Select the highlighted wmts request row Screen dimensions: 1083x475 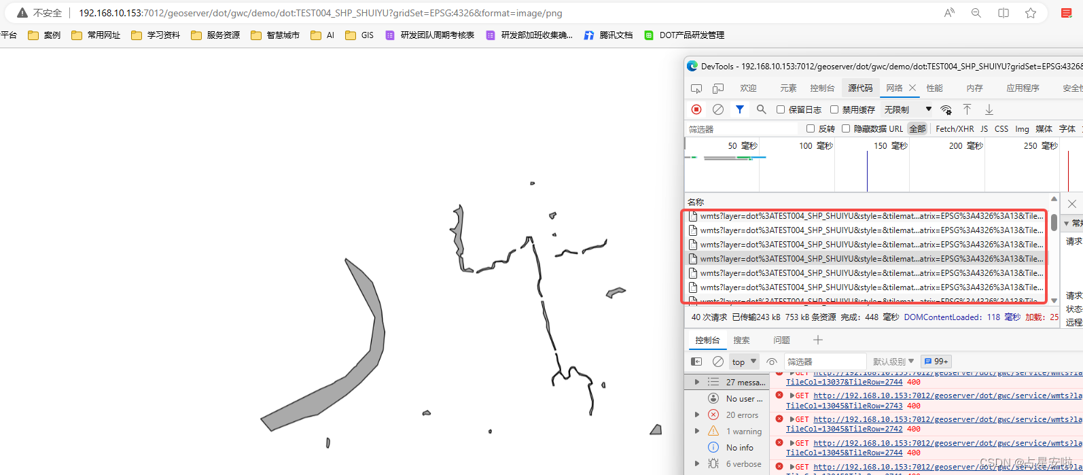(x=867, y=259)
